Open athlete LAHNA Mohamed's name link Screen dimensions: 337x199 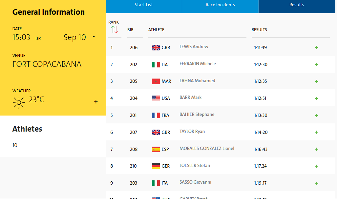coord(197,81)
